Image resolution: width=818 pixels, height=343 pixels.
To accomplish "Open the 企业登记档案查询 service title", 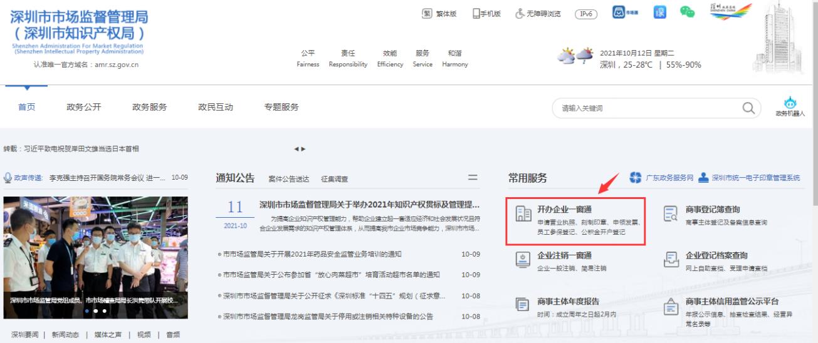I will point(718,255).
